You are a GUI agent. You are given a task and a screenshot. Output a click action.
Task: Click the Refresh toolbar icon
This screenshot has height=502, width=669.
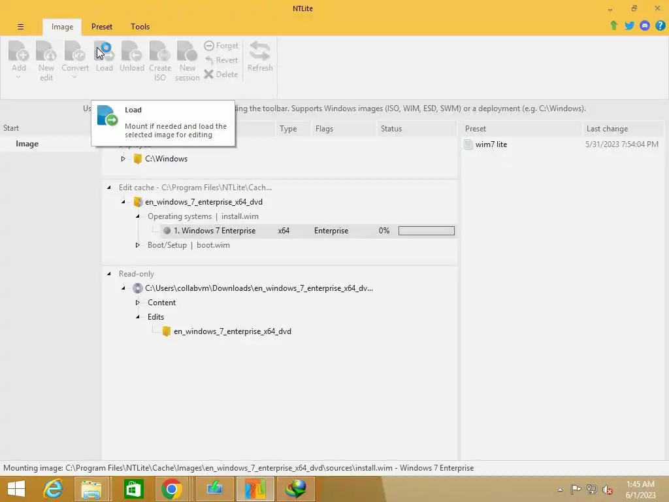(x=260, y=52)
